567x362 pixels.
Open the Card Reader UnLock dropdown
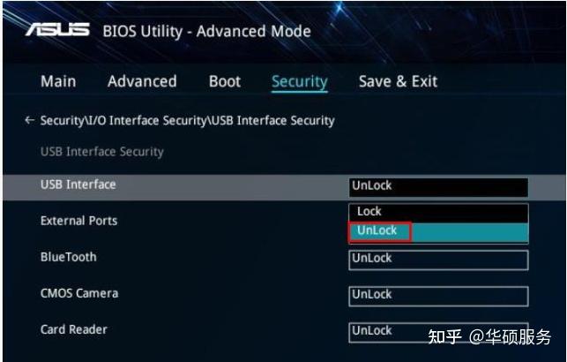(438, 331)
